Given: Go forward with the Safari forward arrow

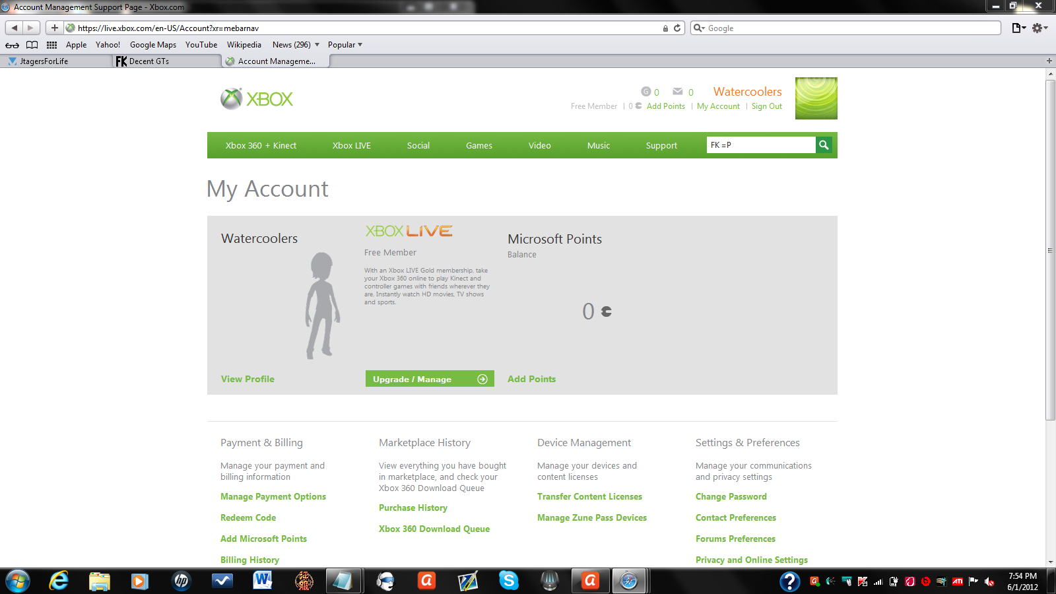Looking at the screenshot, I should (30, 28).
